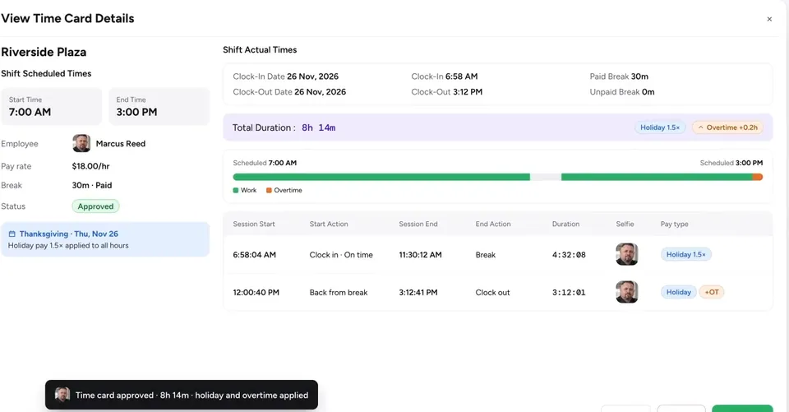Click the 'Back from break' start action
This screenshot has width=789, height=412.
coord(339,293)
